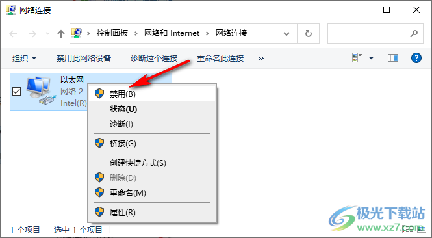Click the window title bar network icon
This screenshot has width=432, height=238.
(x=11, y=10)
